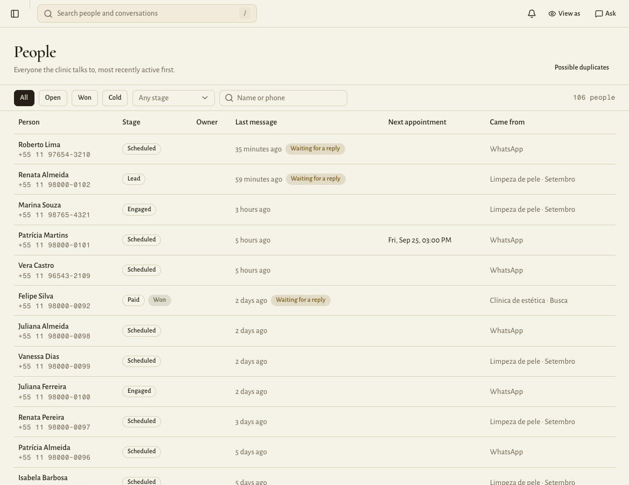This screenshot has height=485, width=629.
Task: Click in the Name or phone field
Action: tap(283, 98)
